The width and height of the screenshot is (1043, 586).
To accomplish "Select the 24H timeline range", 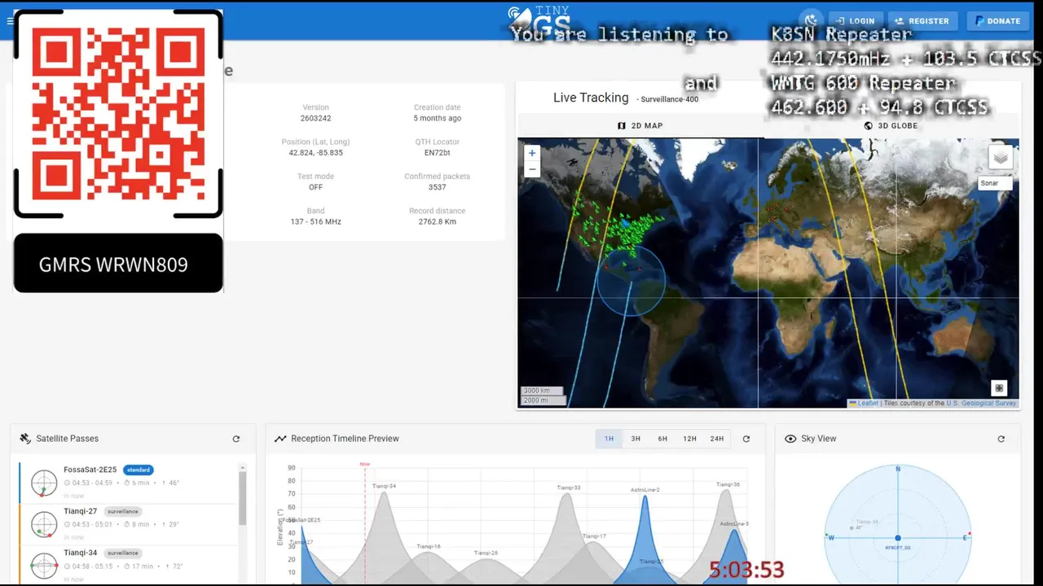I will 717,439.
